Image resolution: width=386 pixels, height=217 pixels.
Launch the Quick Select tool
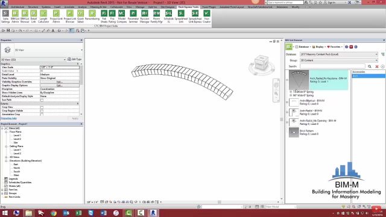click(80, 16)
